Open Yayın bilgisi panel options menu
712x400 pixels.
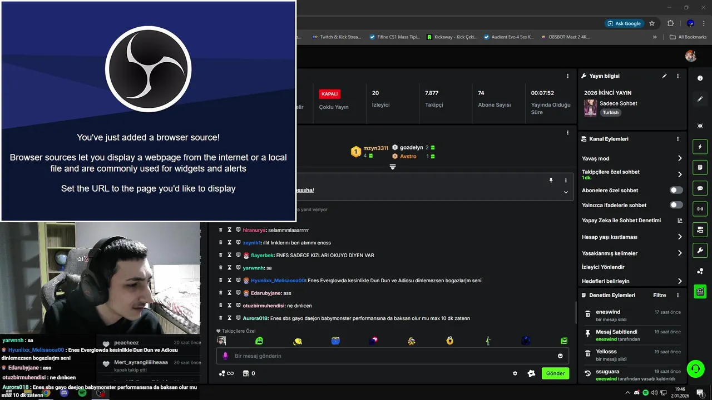678,76
